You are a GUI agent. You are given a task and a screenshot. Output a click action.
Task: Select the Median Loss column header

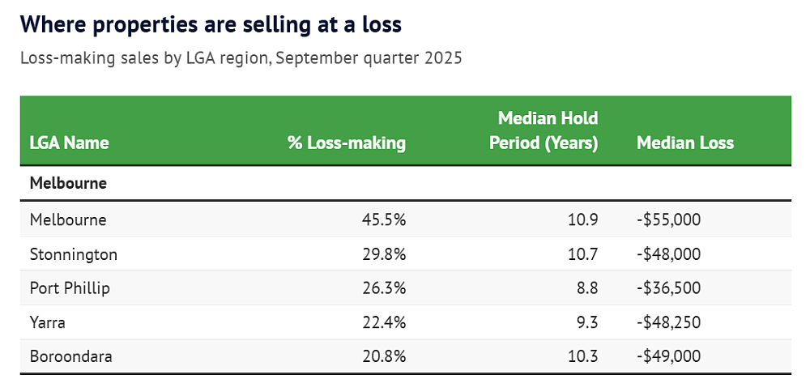point(685,143)
